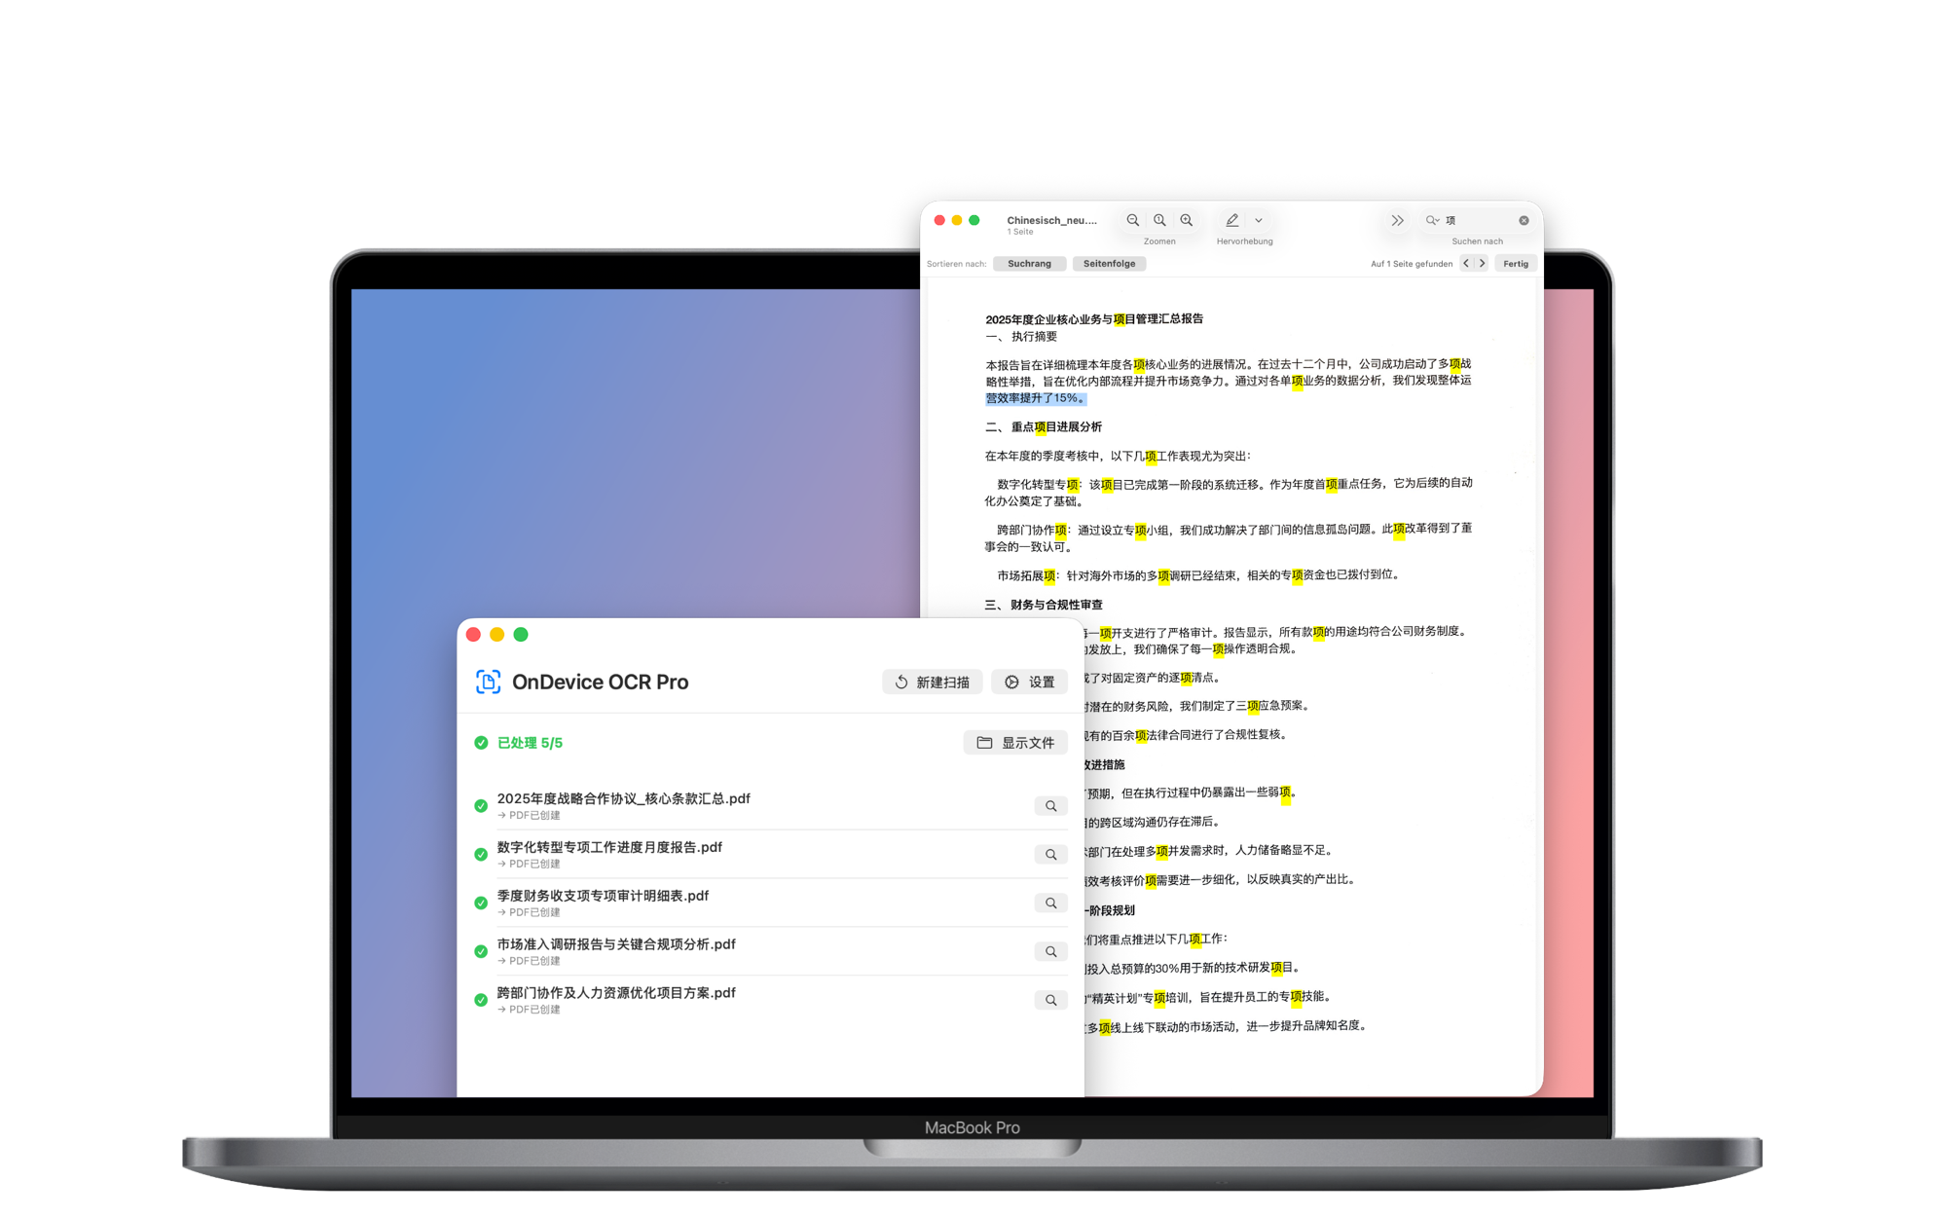Activate the Hervorhebung highlight pen tool

pos(1232,220)
